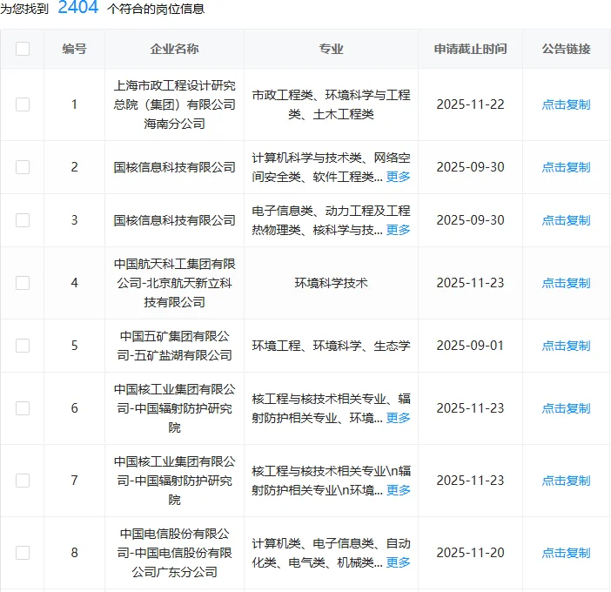Image resolution: width=611 pixels, height=592 pixels.
Task: Tick the select-all checkbox in table header
Action: tap(23, 49)
